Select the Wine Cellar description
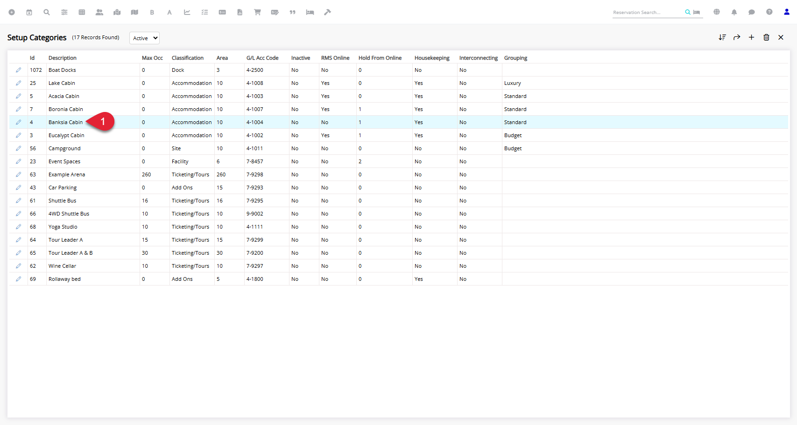The width and height of the screenshot is (797, 425). point(62,266)
